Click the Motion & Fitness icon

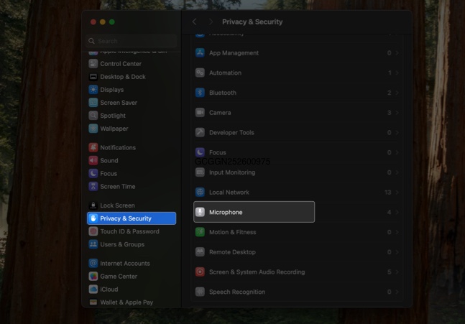[200, 232]
